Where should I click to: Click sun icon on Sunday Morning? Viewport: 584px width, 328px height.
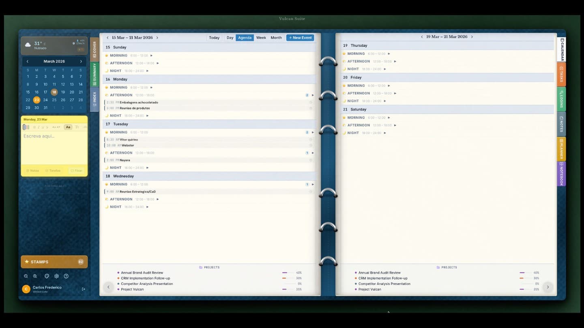107,55
